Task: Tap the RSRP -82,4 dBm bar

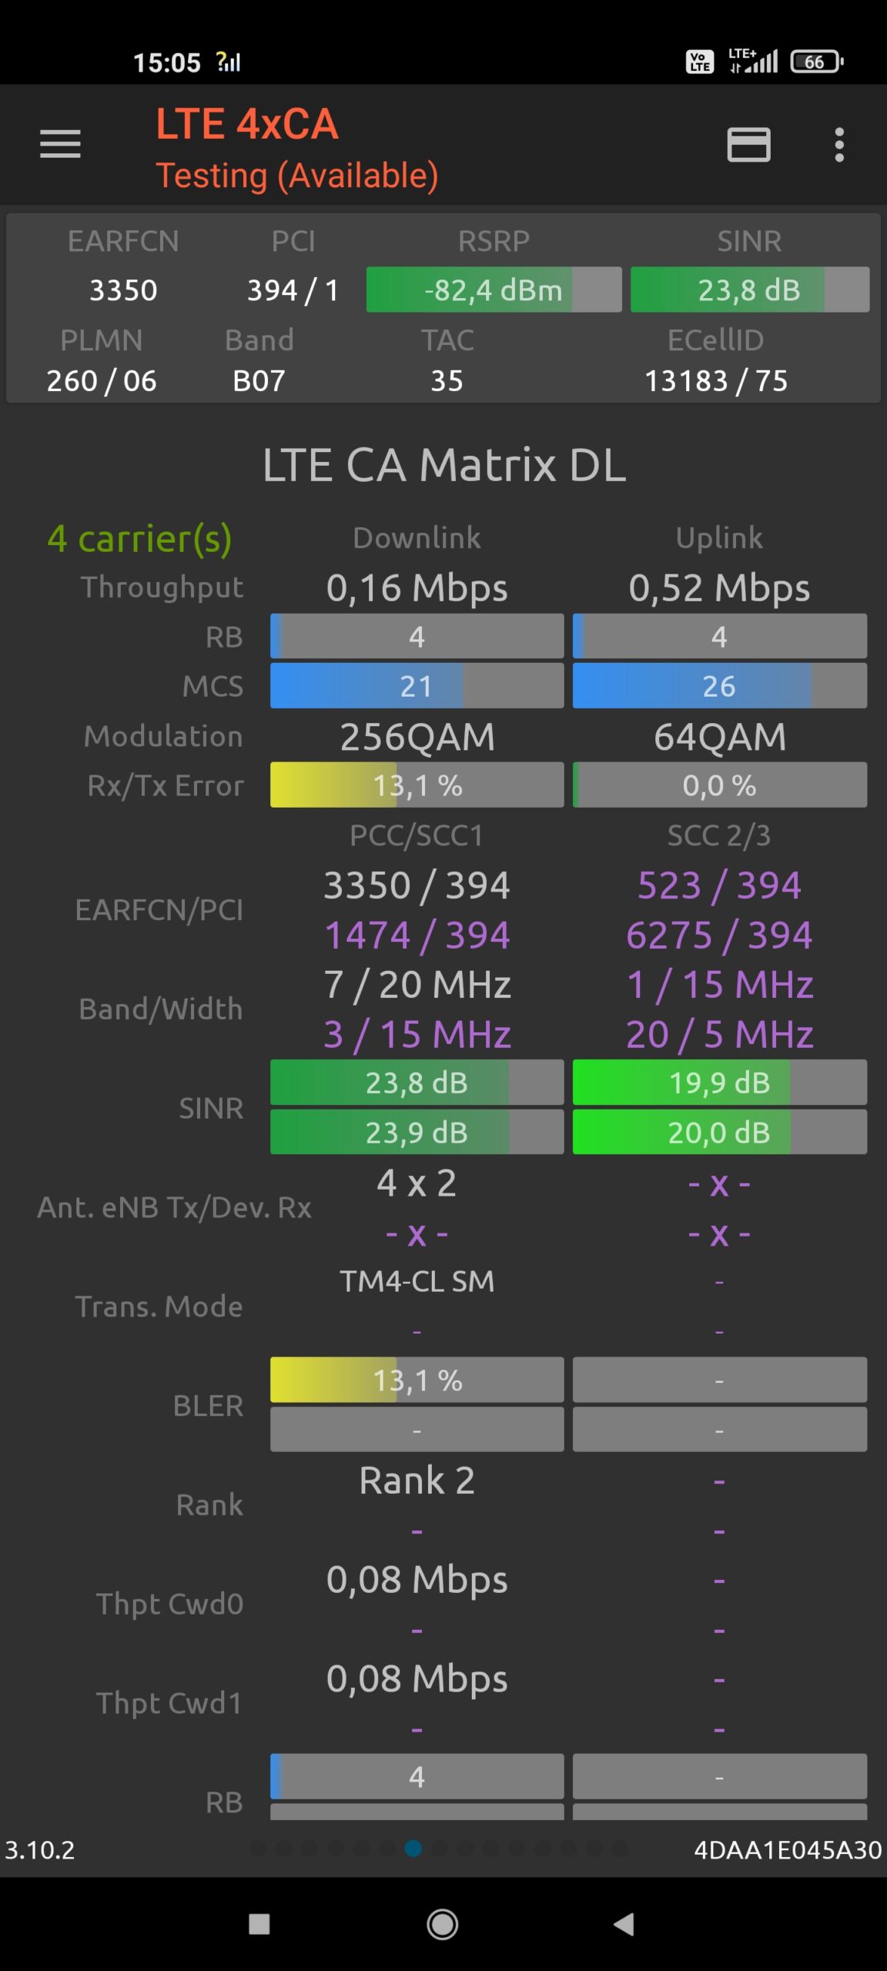Action: (x=494, y=289)
